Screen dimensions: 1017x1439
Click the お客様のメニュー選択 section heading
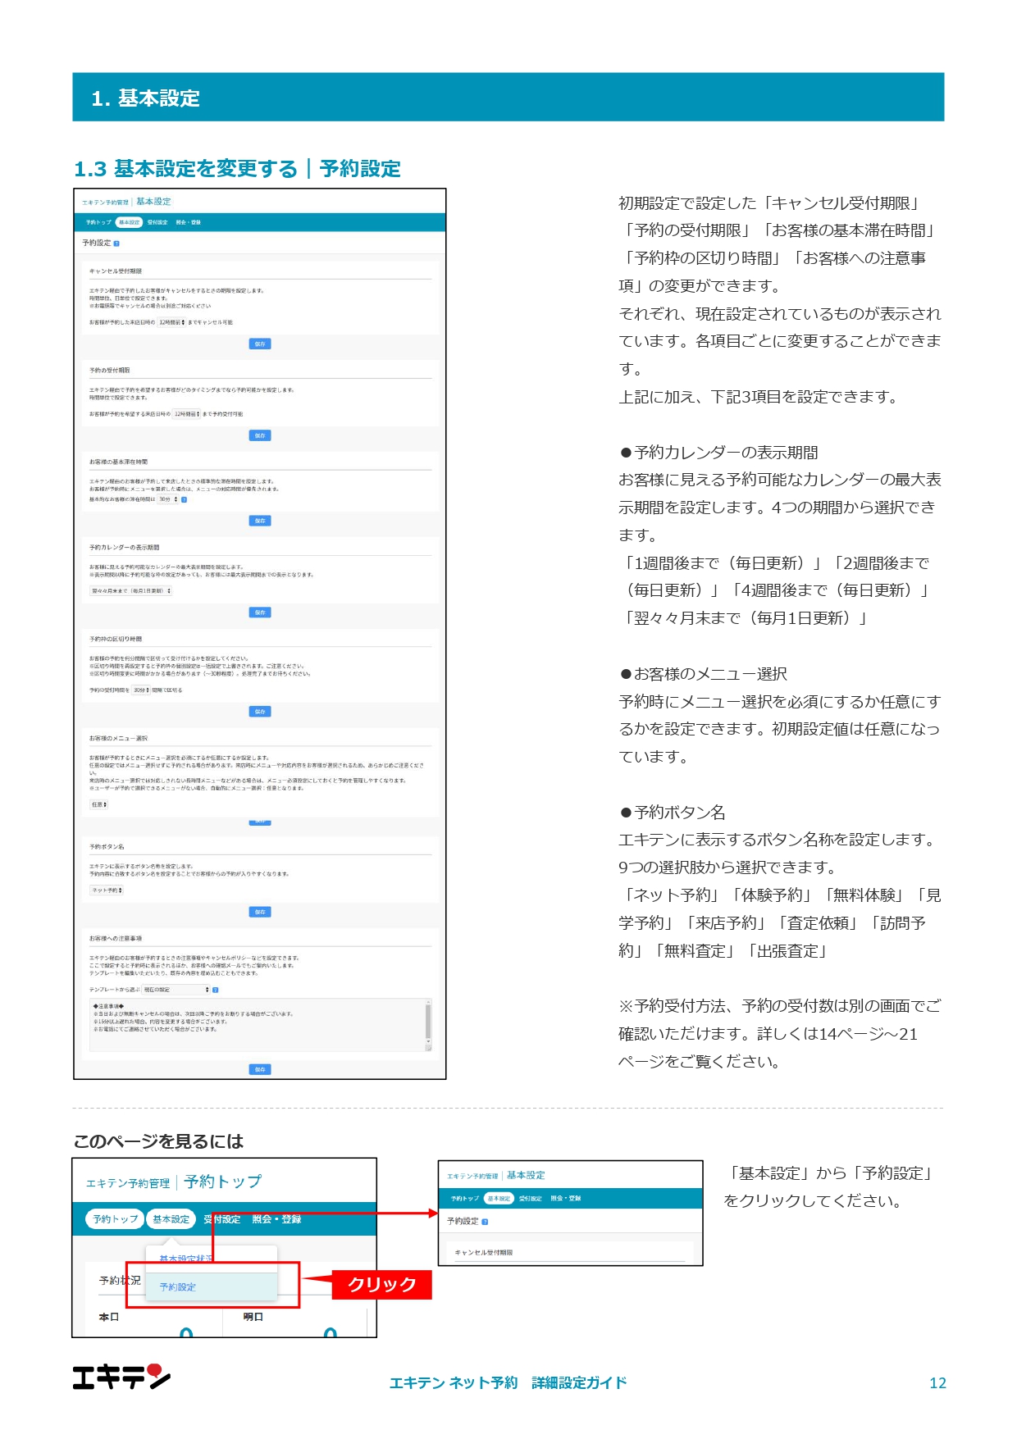tap(118, 739)
